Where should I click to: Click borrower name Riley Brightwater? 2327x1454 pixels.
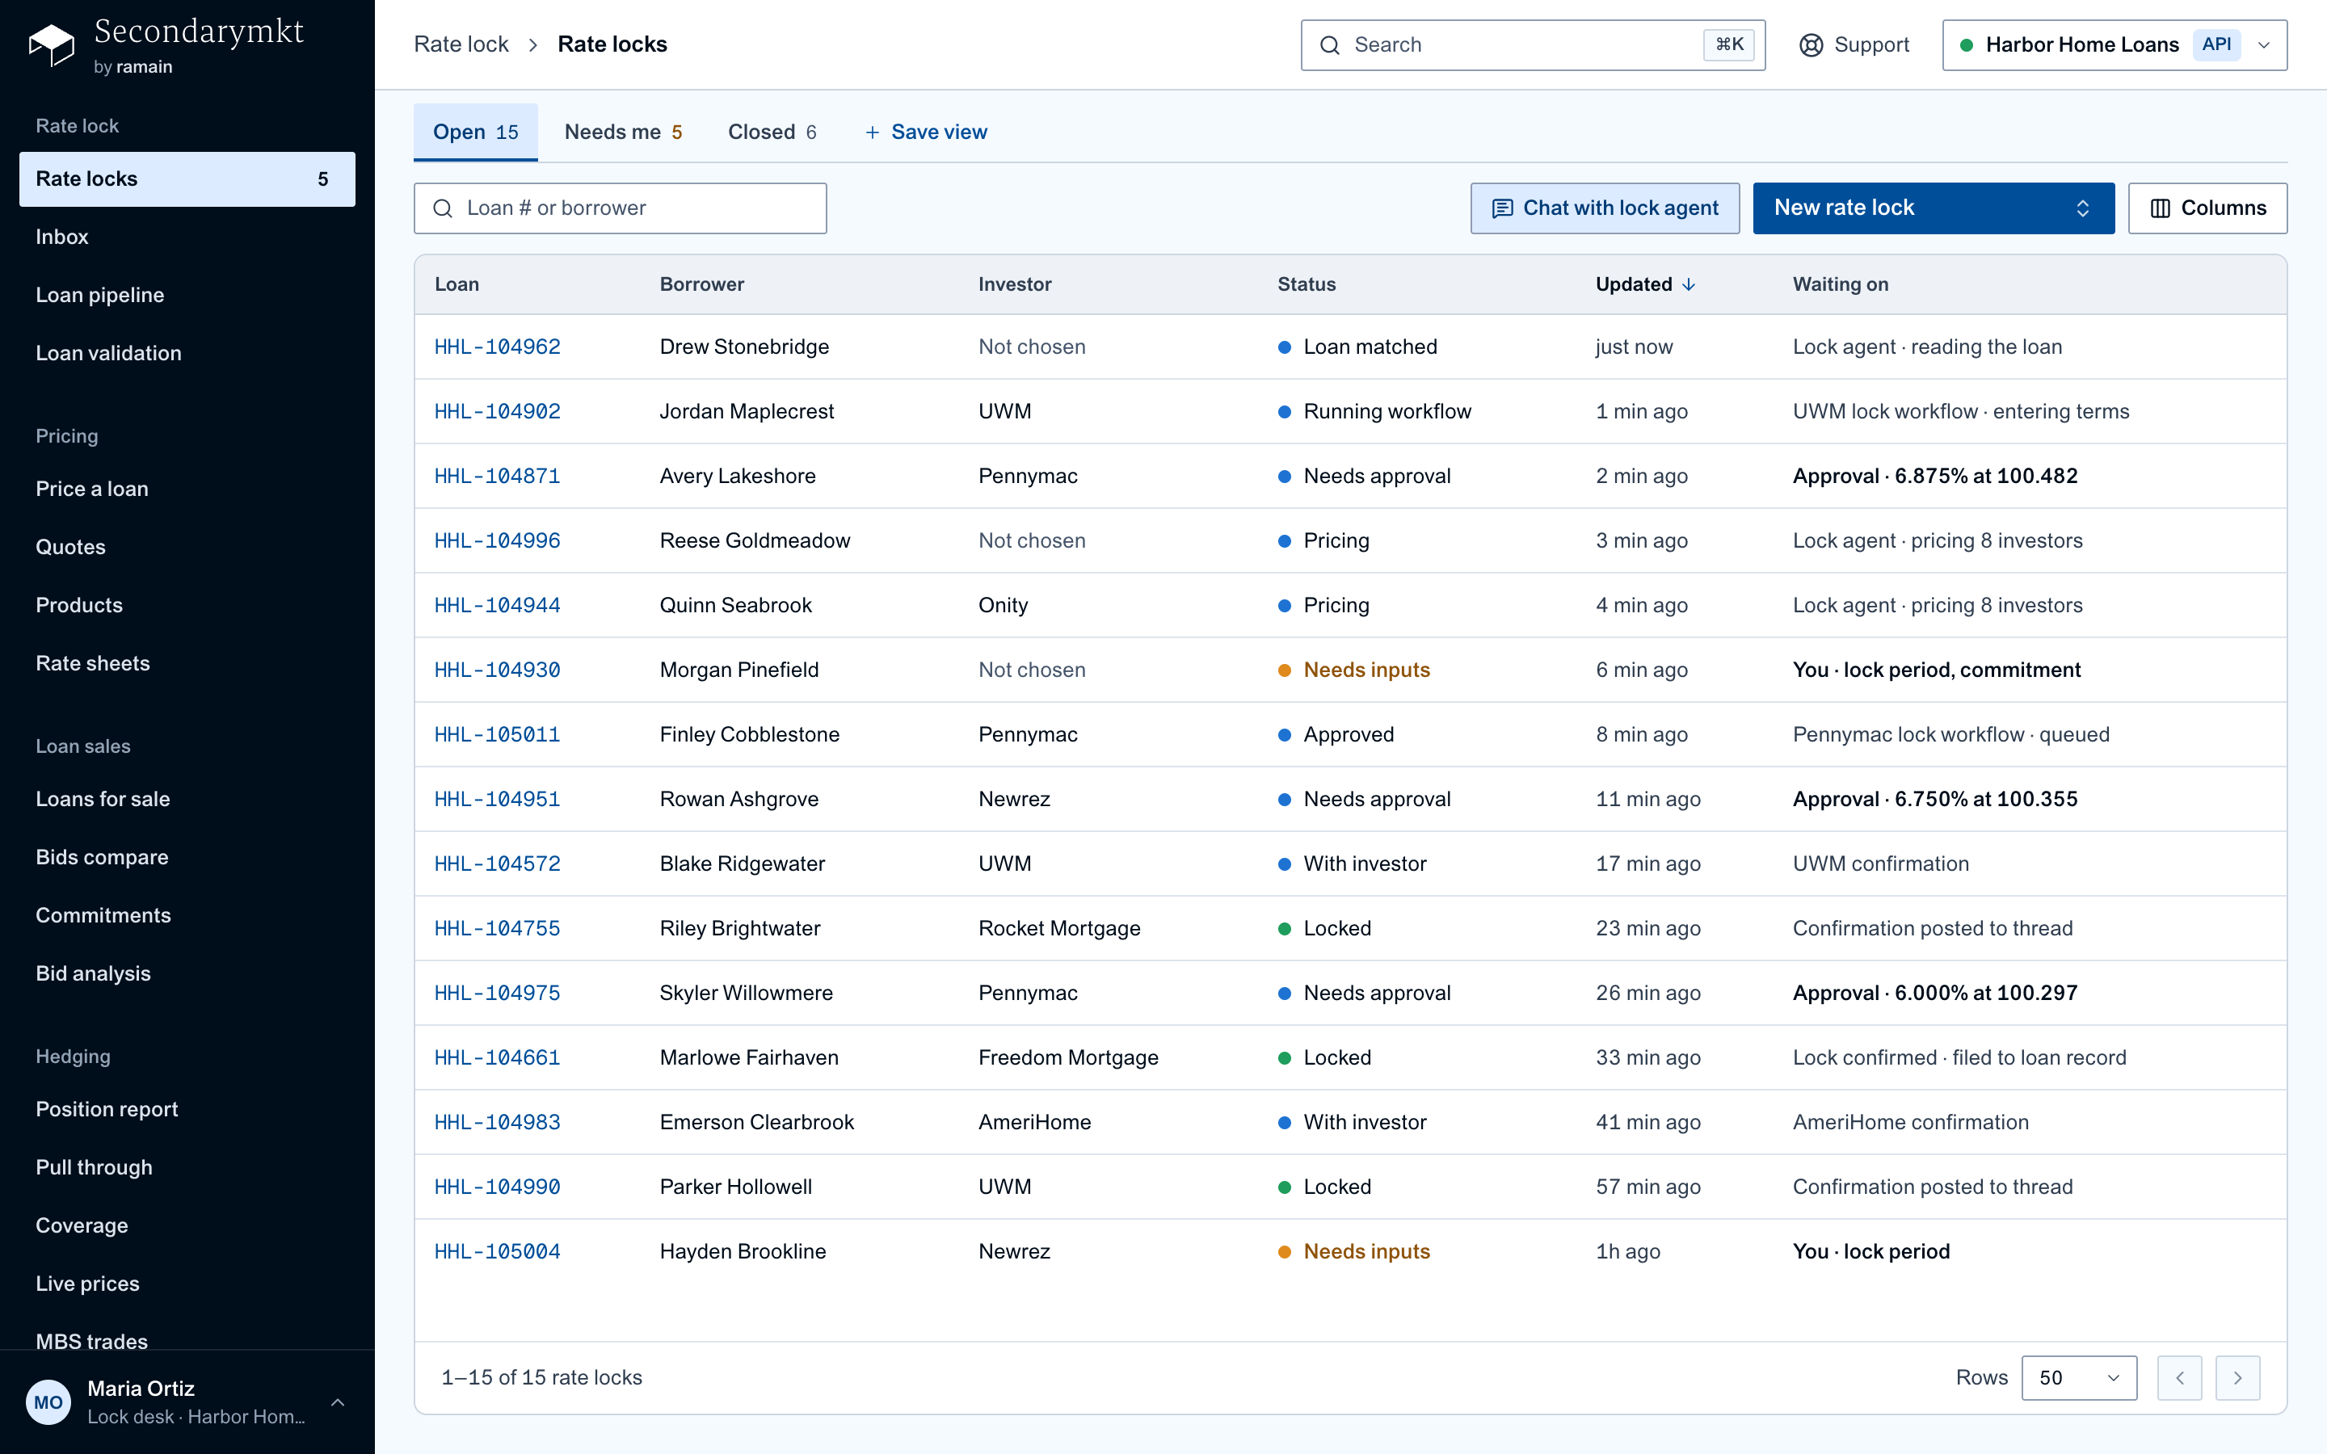coord(739,929)
